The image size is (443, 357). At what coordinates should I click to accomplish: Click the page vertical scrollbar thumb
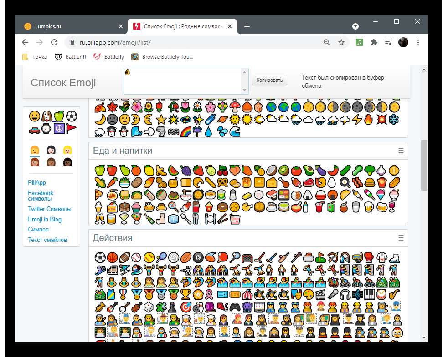(424, 165)
